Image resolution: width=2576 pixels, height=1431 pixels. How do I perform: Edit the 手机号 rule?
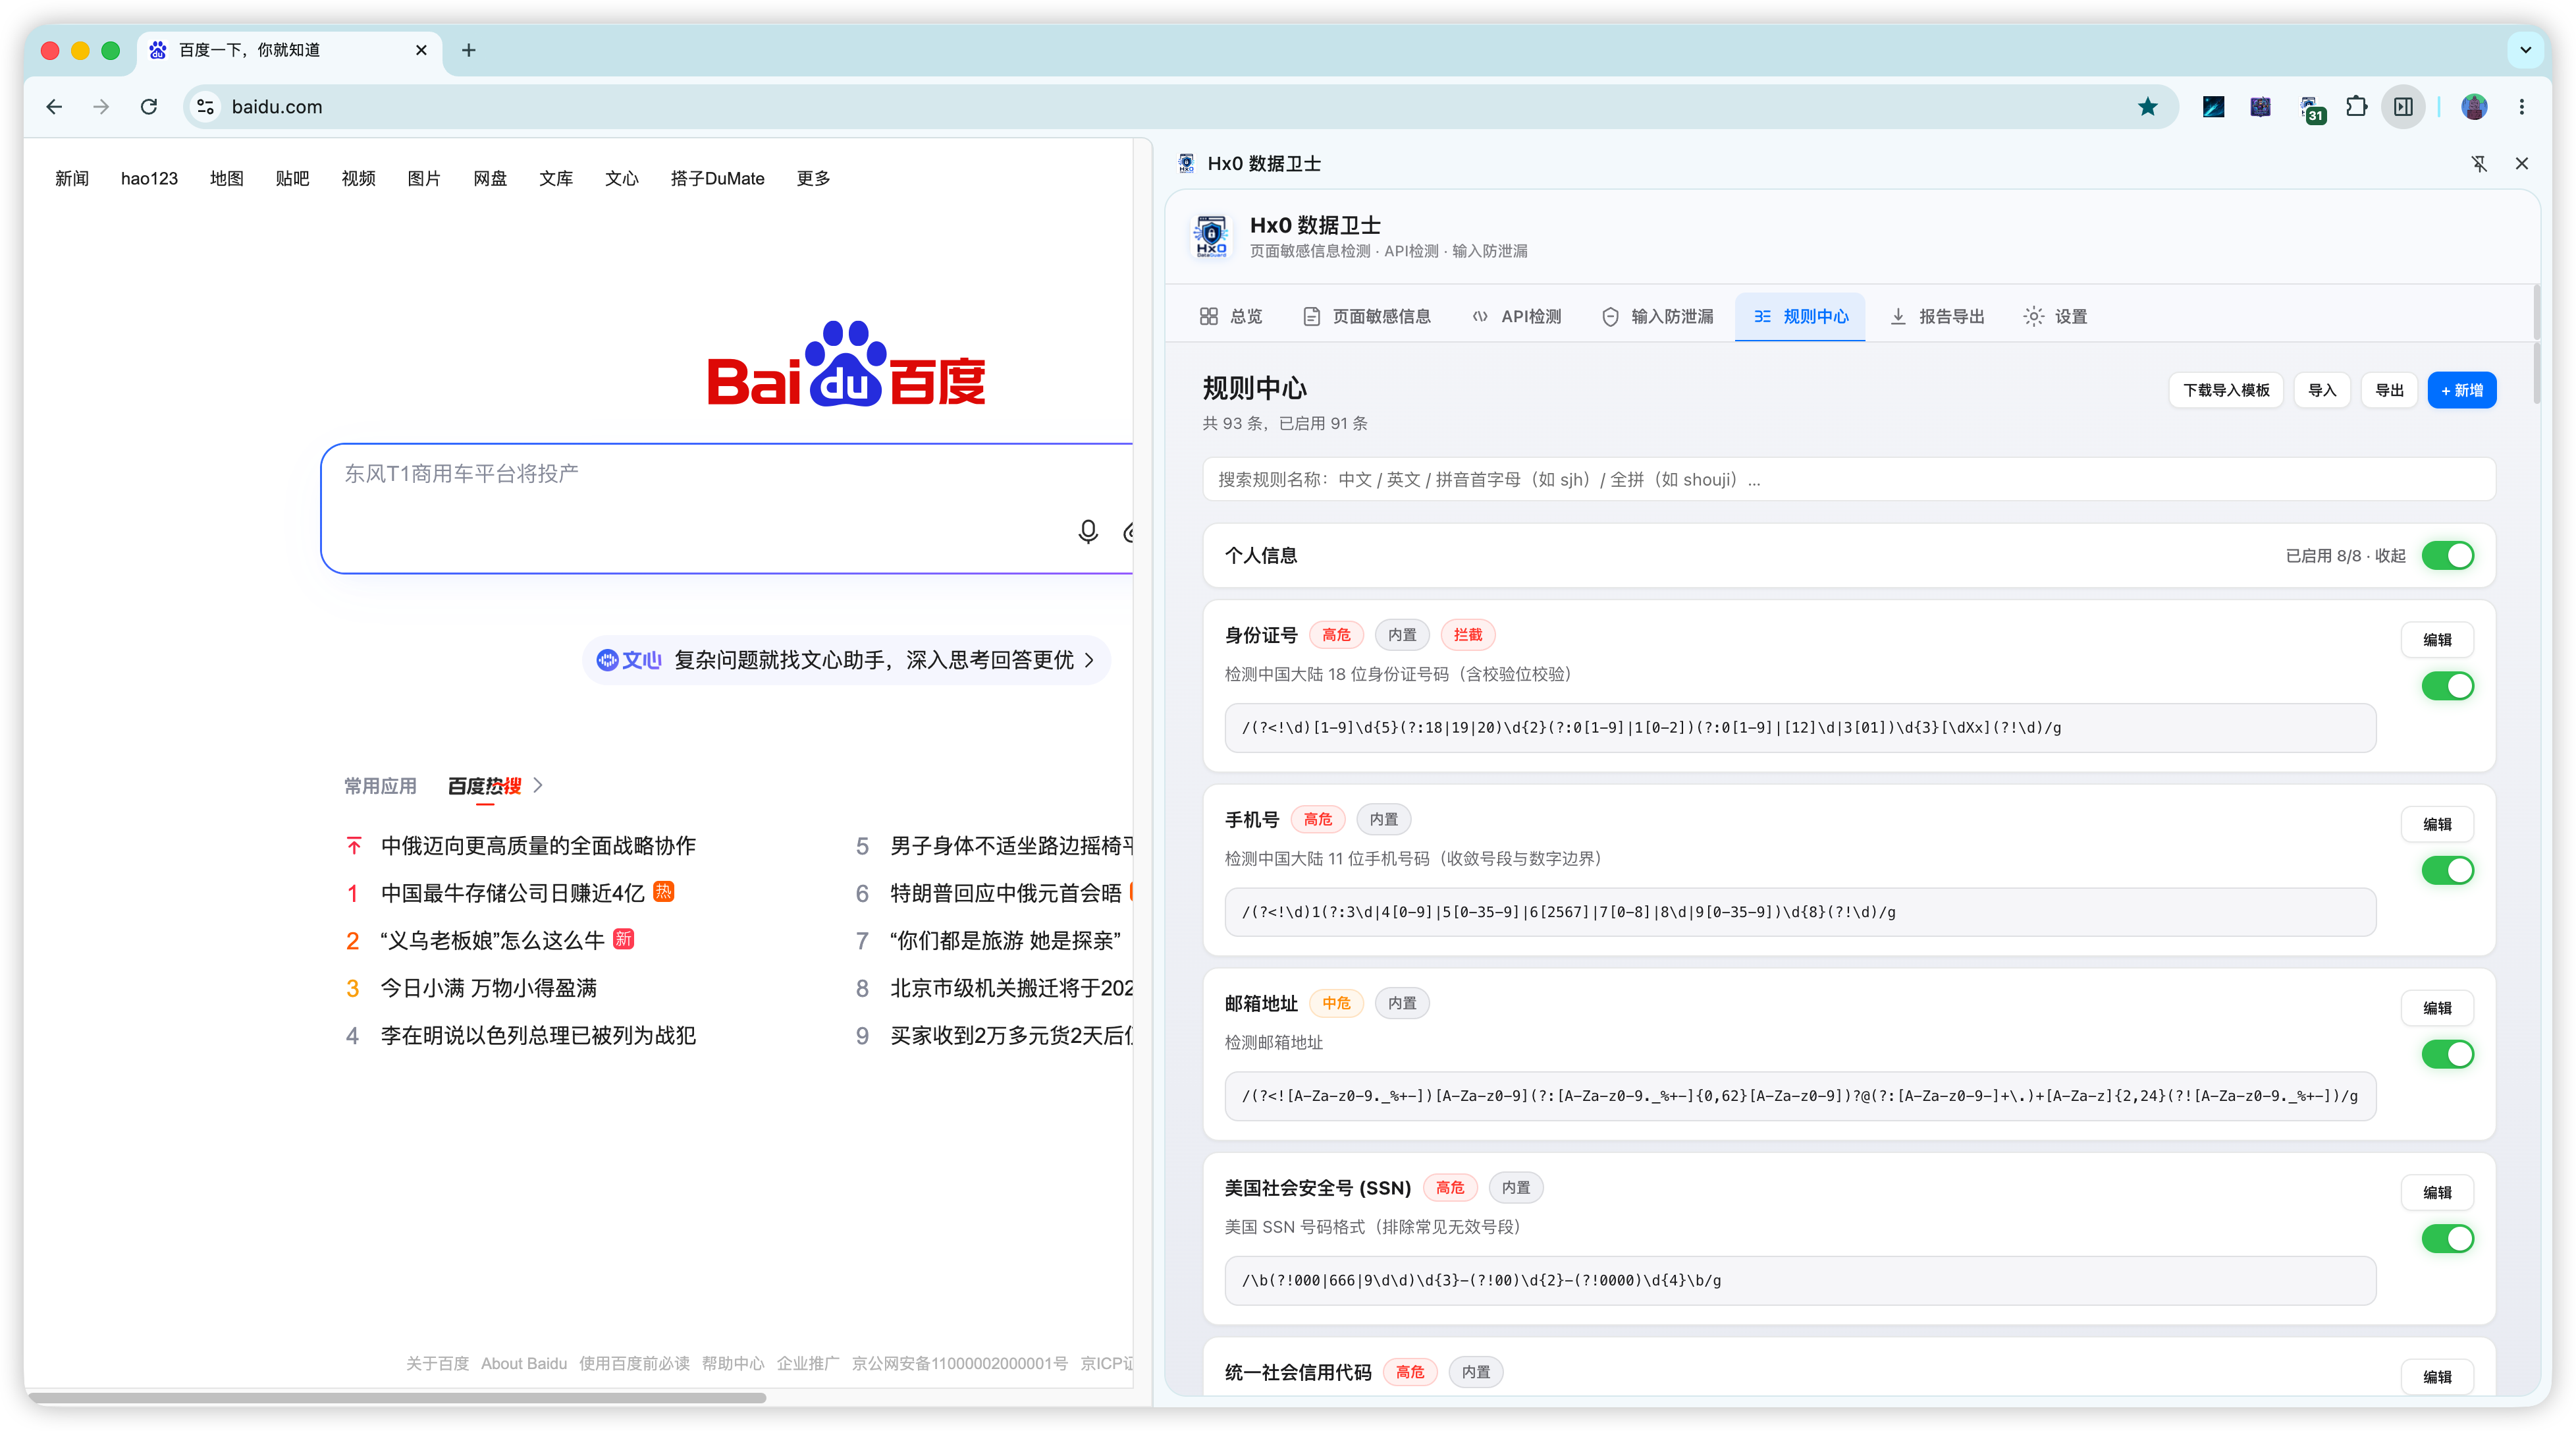click(x=2437, y=824)
